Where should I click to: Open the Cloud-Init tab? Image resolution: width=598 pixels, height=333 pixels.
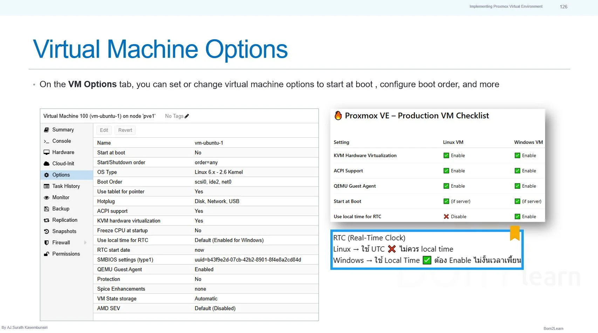coord(67,164)
